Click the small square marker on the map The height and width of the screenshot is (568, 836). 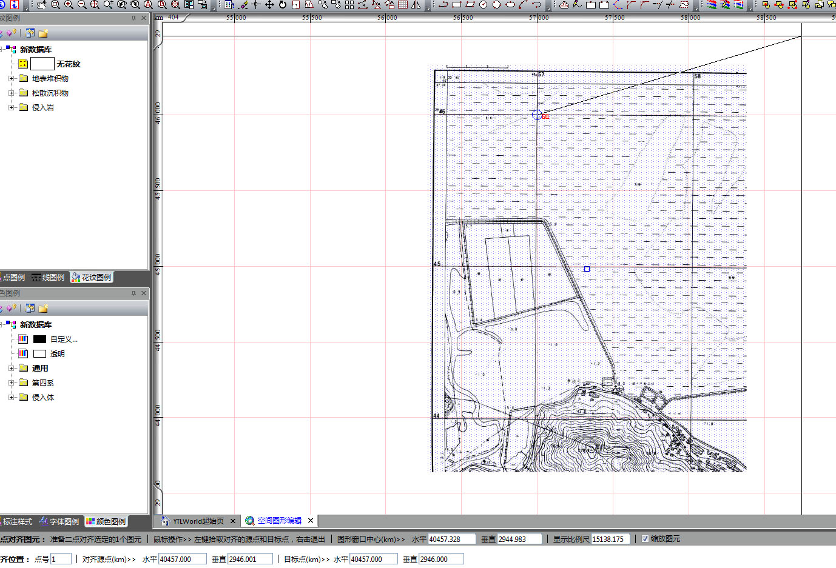tap(587, 269)
